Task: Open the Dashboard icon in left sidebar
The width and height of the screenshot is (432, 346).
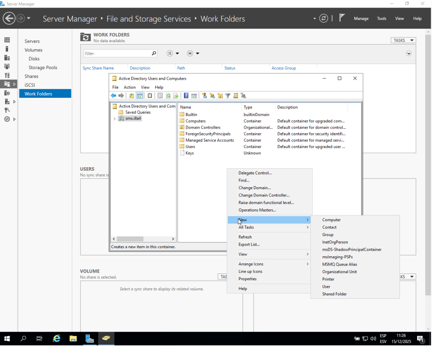Action: [7, 40]
